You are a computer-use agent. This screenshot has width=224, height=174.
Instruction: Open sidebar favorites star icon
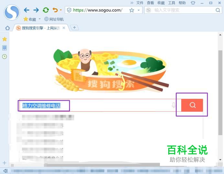coord(5,39)
